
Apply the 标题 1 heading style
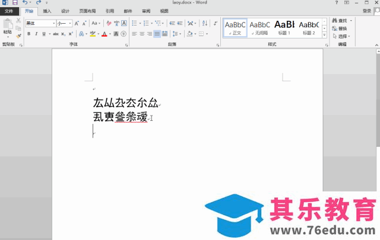[284, 28]
